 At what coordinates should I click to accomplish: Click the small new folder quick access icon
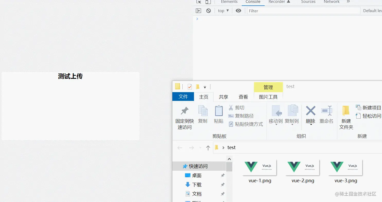[198, 87]
